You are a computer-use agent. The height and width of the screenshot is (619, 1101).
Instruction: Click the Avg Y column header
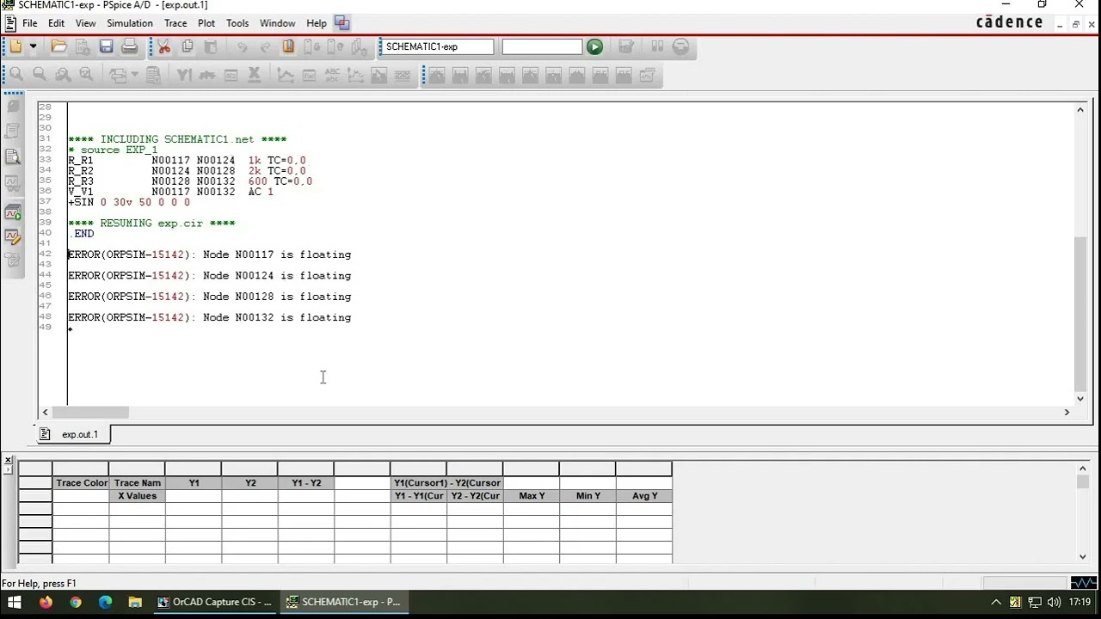coord(644,496)
